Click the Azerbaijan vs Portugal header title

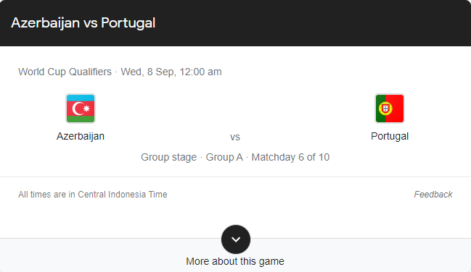point(83,23)
